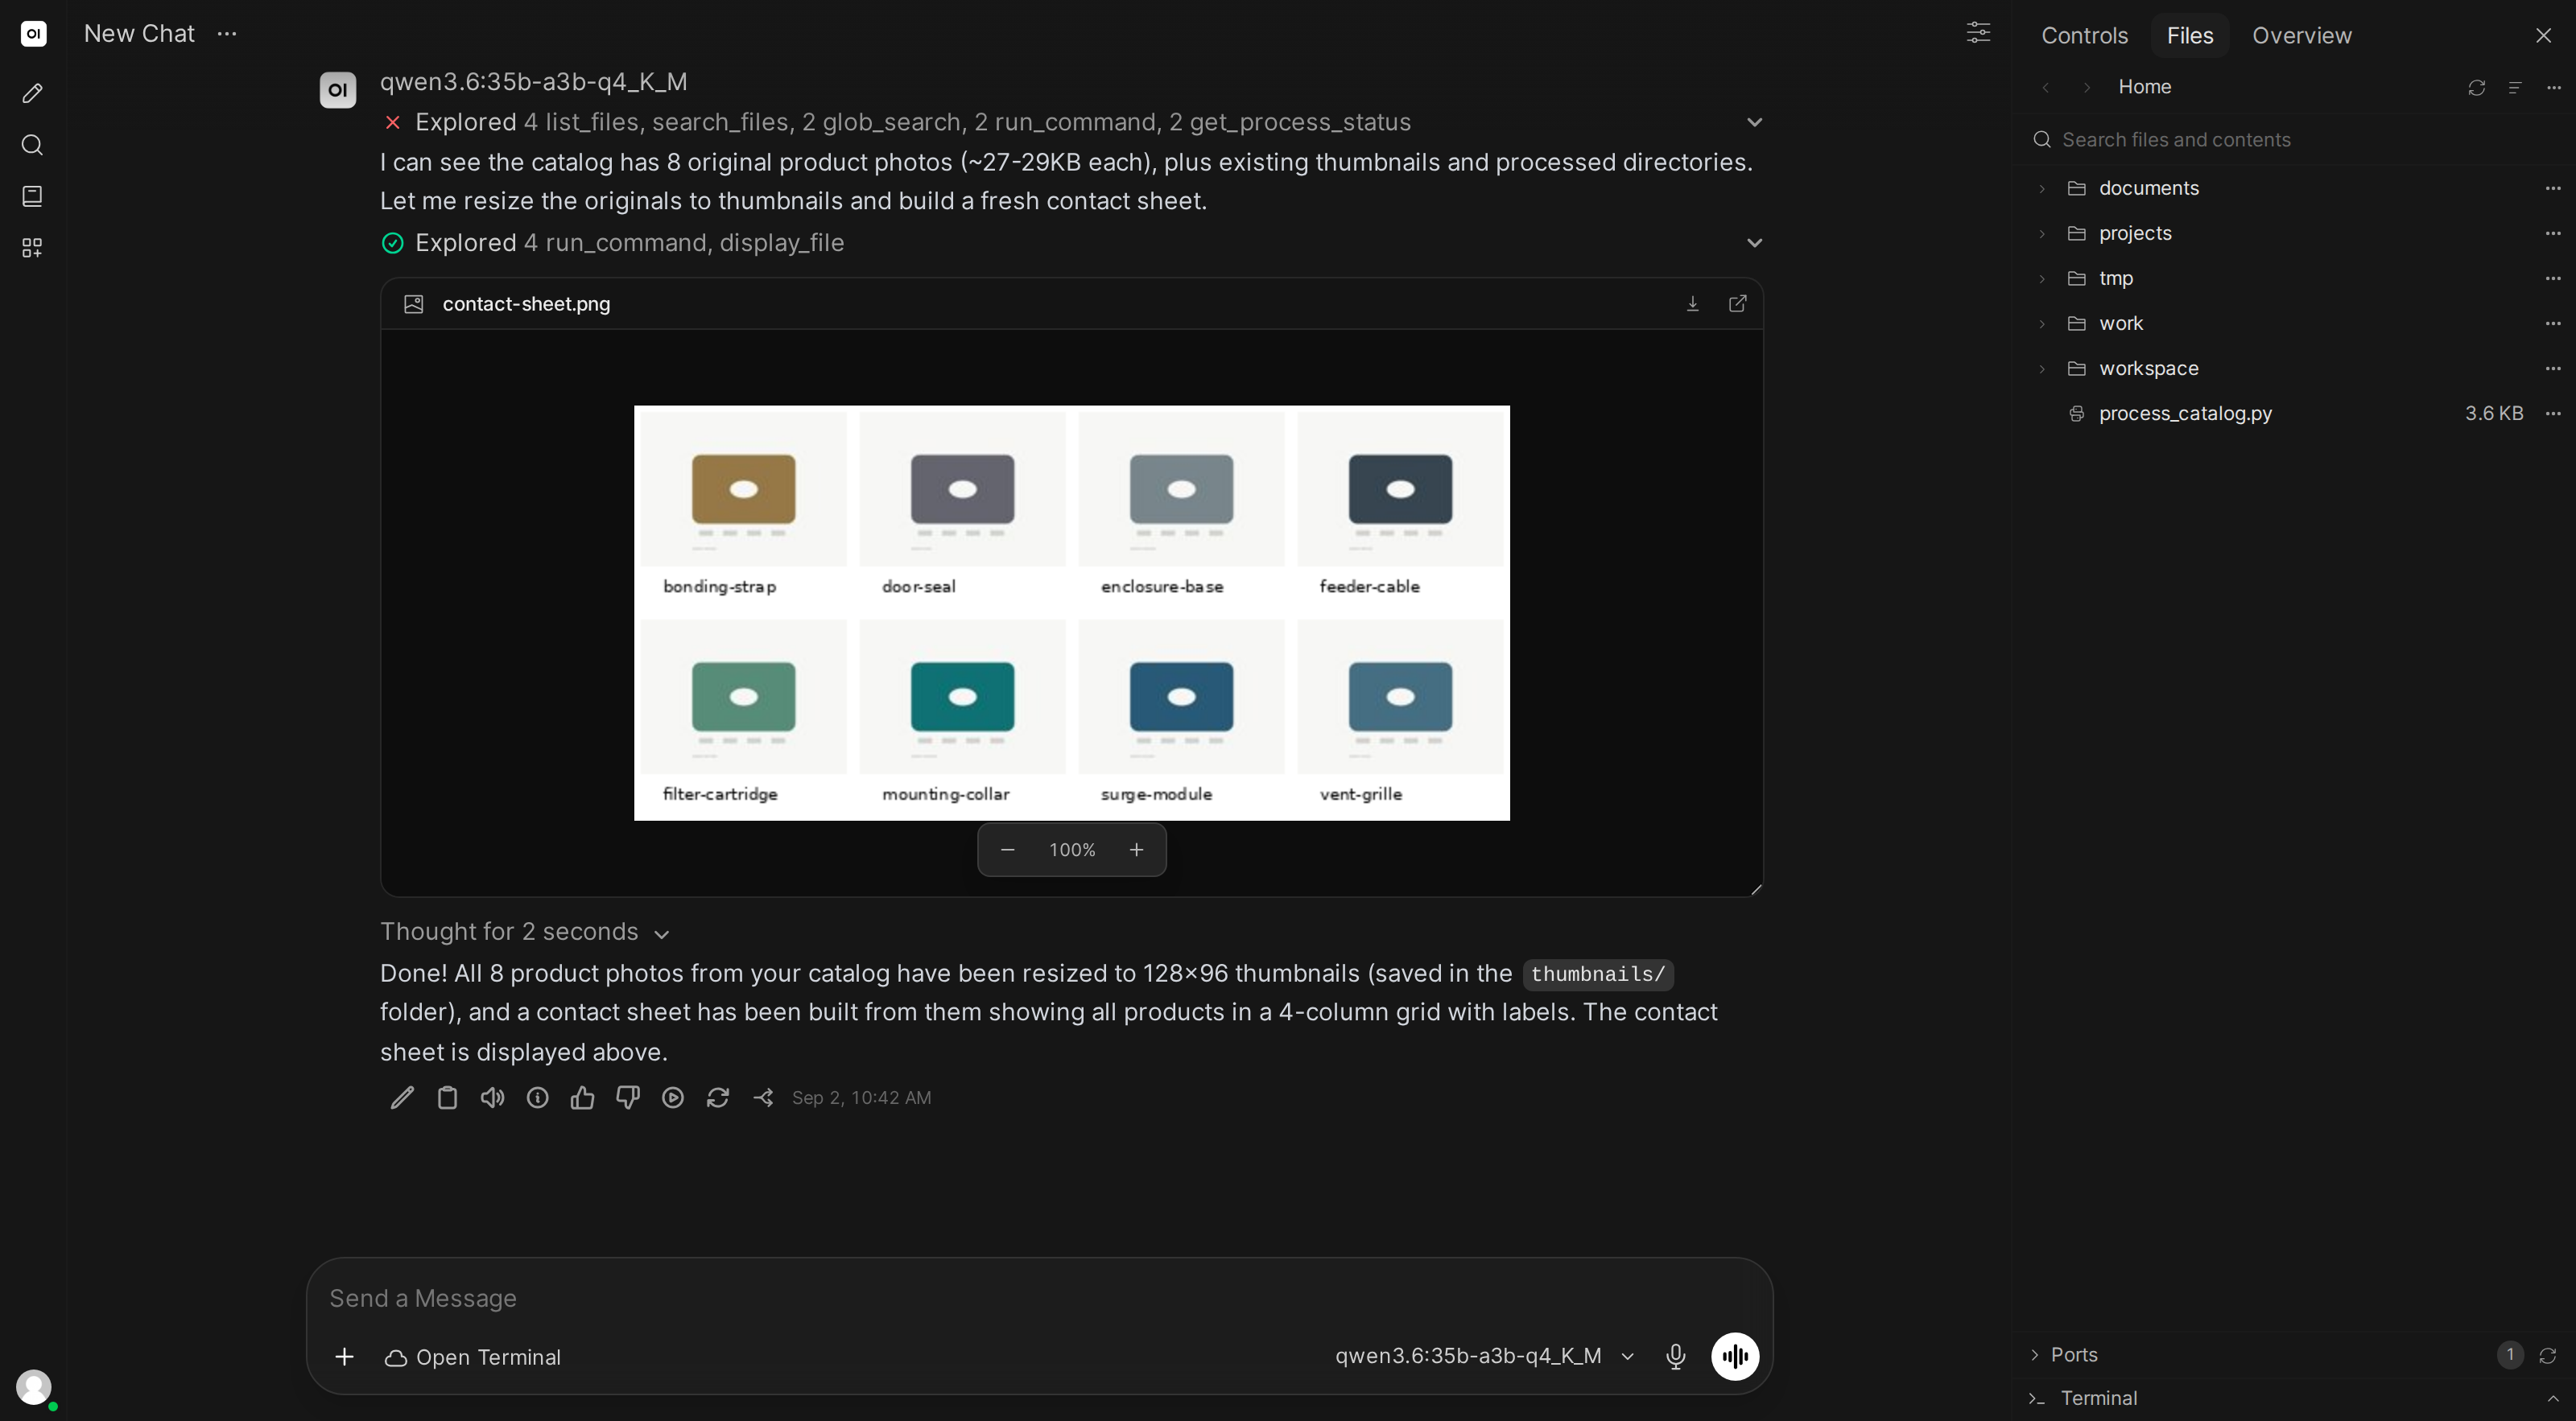
Task: Click the 100% zoom level
Action: point(1072,850)
